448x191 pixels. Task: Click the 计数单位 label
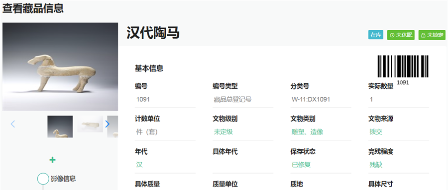point(147,119)
